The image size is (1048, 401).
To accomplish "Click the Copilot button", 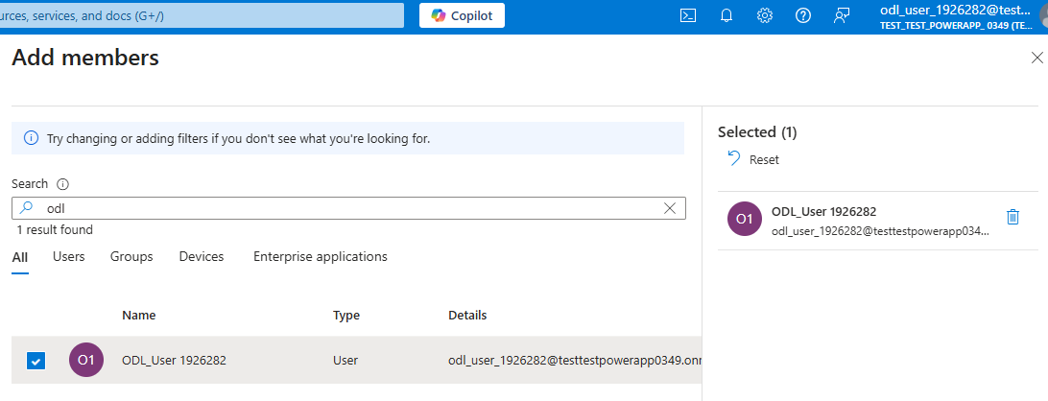I will point(462,15).
